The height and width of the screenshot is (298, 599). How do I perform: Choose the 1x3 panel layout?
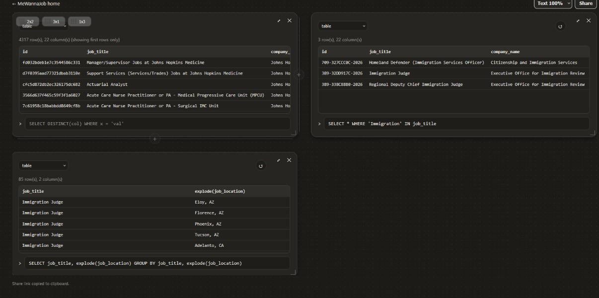pyautogui.click(x=79, y=21)
